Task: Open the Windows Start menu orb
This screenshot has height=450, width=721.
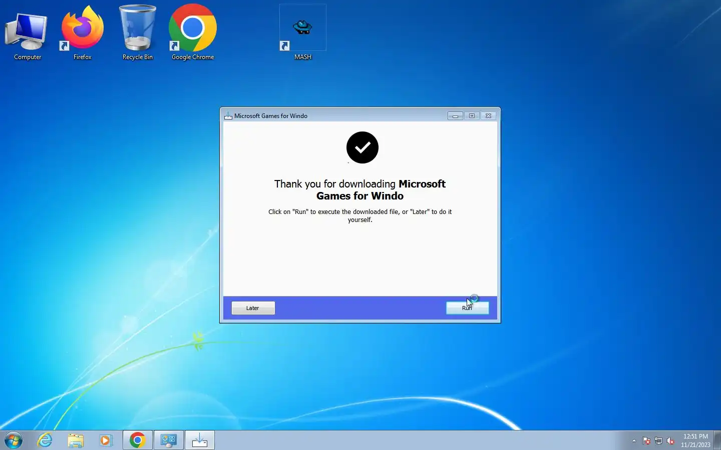Action: point(14,440)
